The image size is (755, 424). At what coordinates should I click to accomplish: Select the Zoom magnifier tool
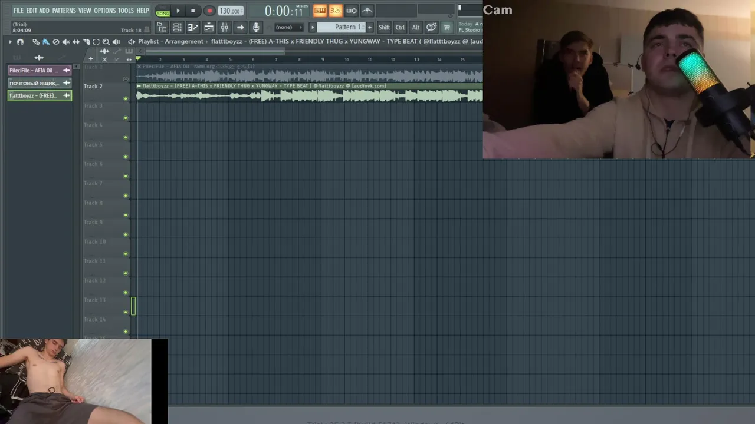coord(106,42)
